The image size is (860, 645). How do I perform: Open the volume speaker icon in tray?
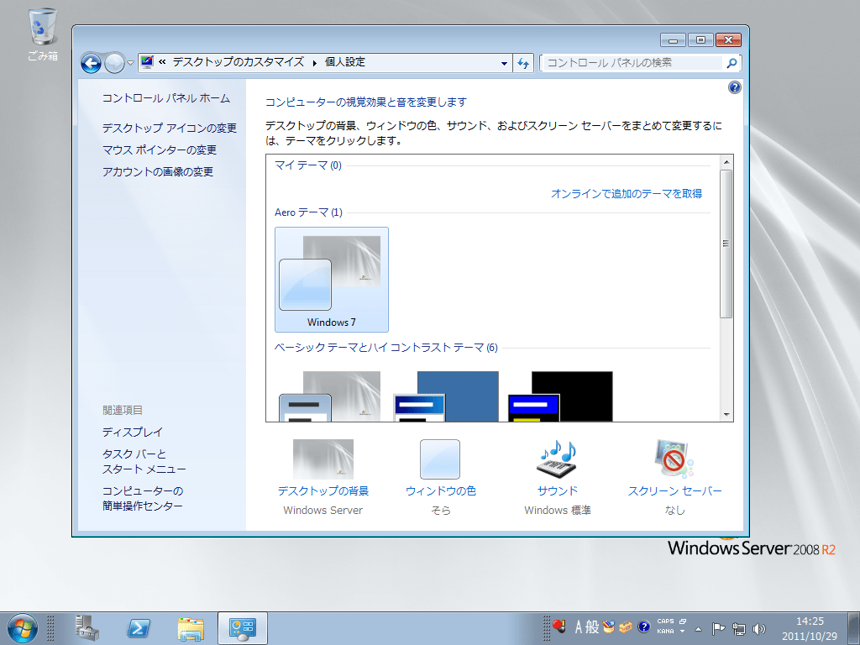click(x=760, y=627)
